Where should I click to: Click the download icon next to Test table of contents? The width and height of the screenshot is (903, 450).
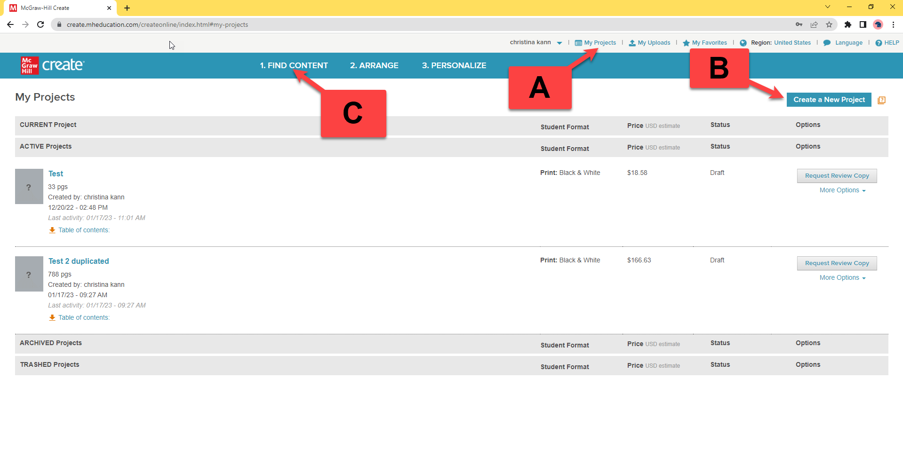tap(52, 230)
